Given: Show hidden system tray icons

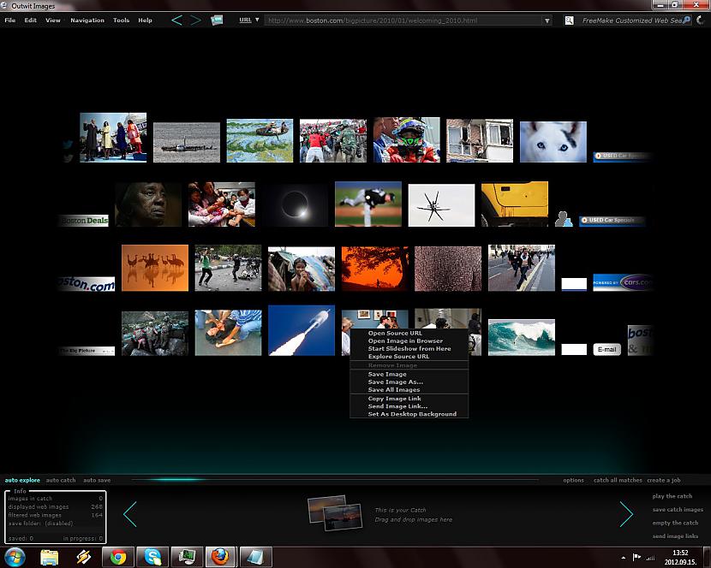Looking at the screenshot, I should coord(624,558).
